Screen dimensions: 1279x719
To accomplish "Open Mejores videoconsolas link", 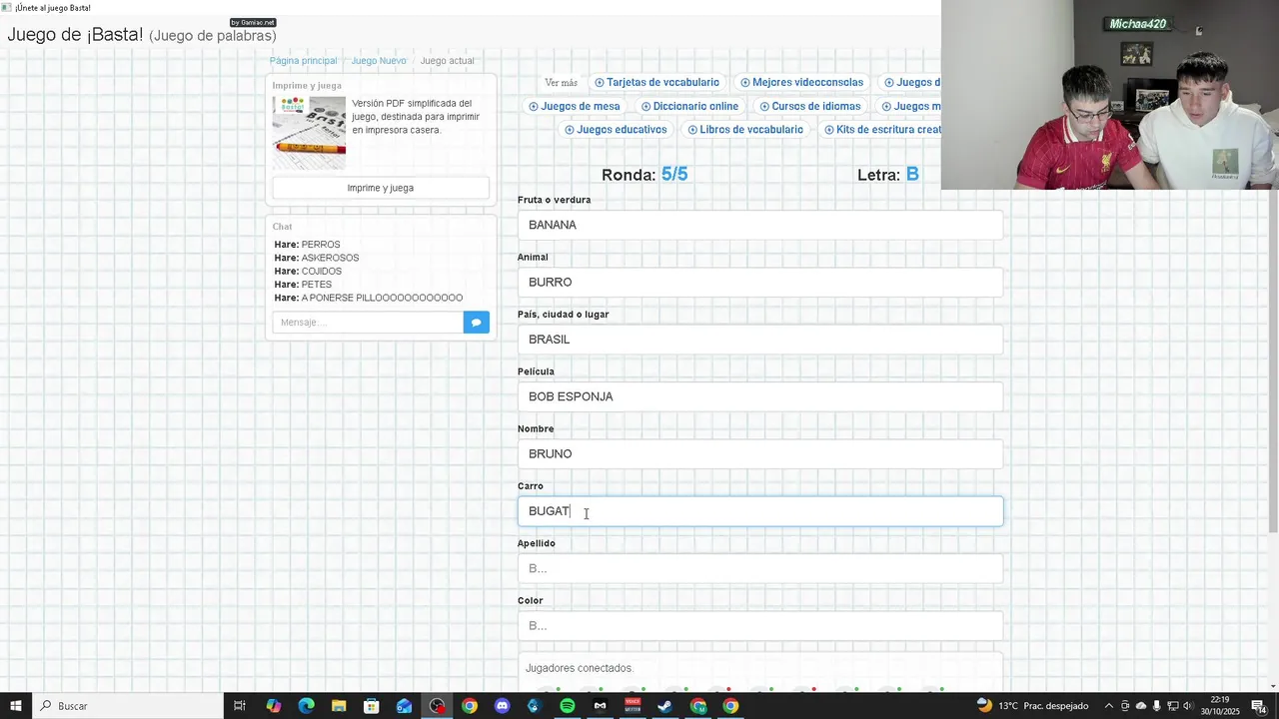I will click(801, 83).
